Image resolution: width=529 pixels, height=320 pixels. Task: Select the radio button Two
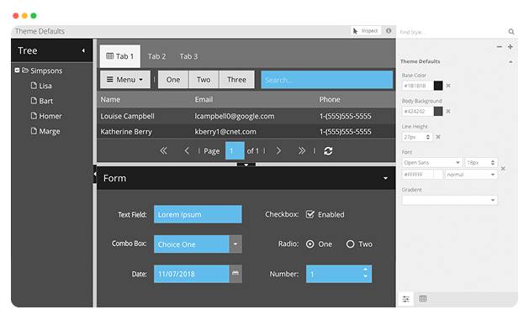click(x=350, y=244)
